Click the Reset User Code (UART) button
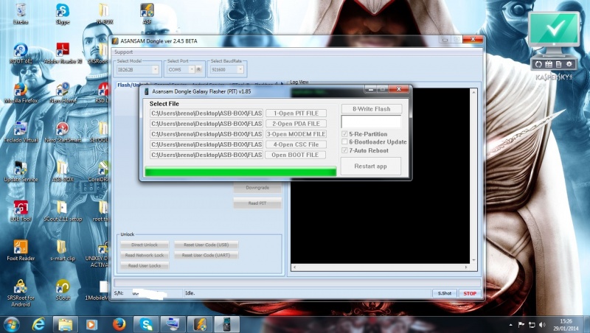 [x=206, y=255]
